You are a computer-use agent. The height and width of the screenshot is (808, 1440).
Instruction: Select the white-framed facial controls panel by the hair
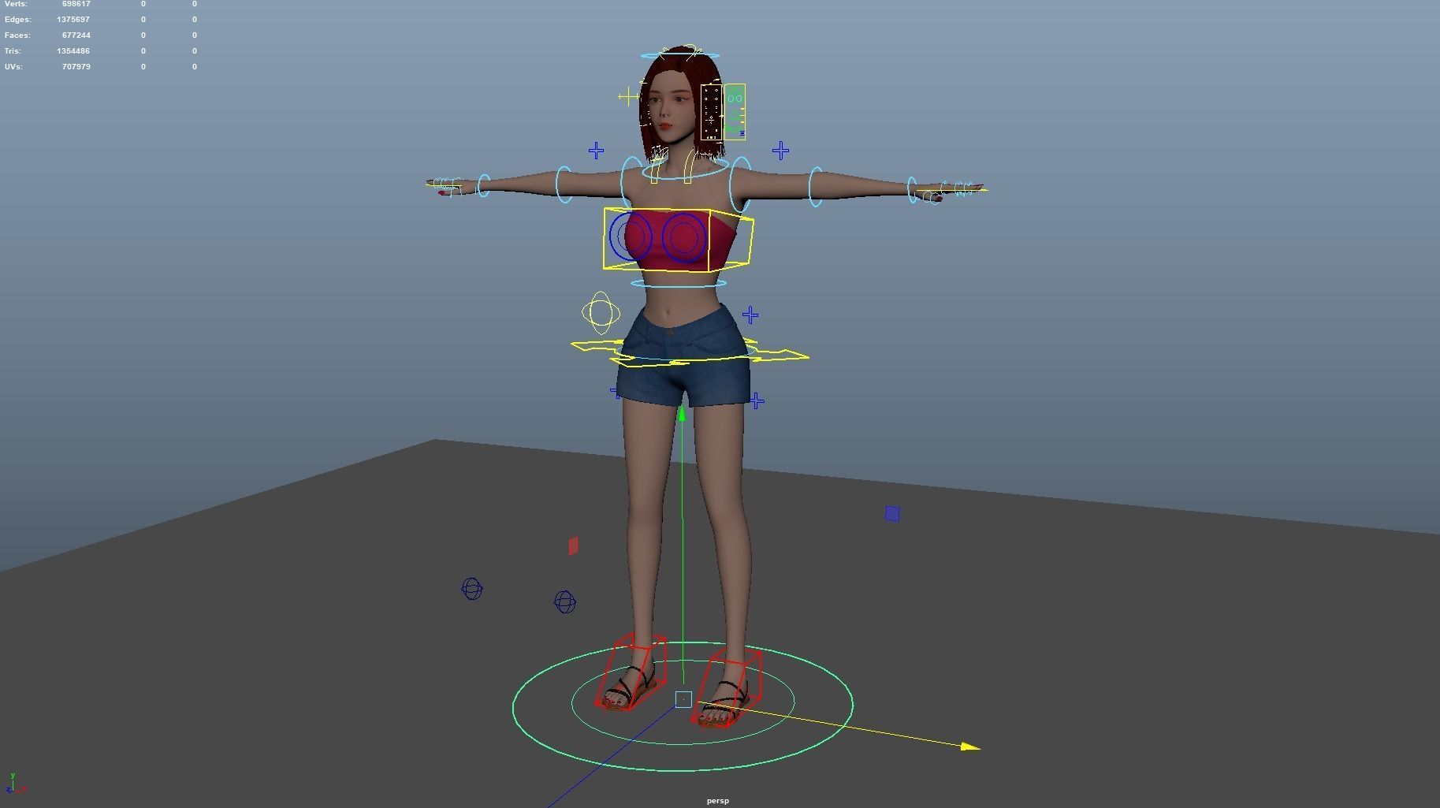(711, 113)
